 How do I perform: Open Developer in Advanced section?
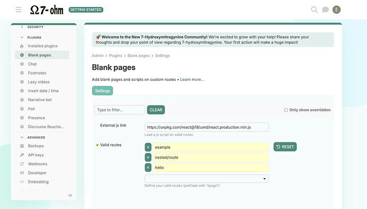pos(37,173)
